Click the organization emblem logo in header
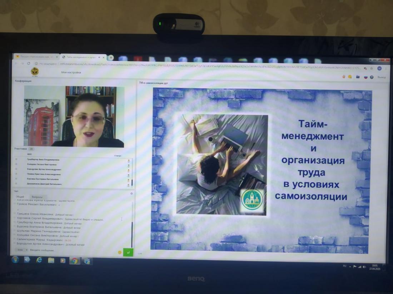 pyautogui.click(x=35, y=72)
